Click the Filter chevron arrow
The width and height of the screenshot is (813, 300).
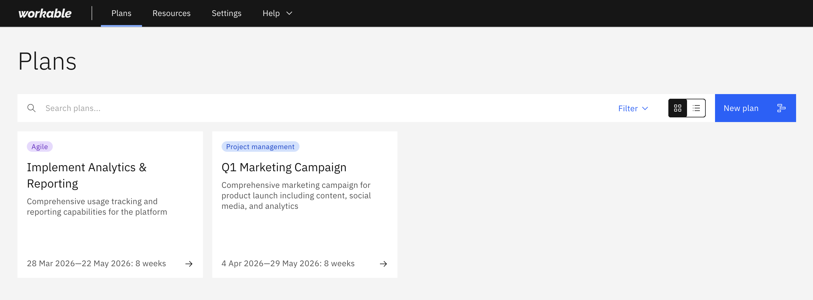[x=645, y=108]
